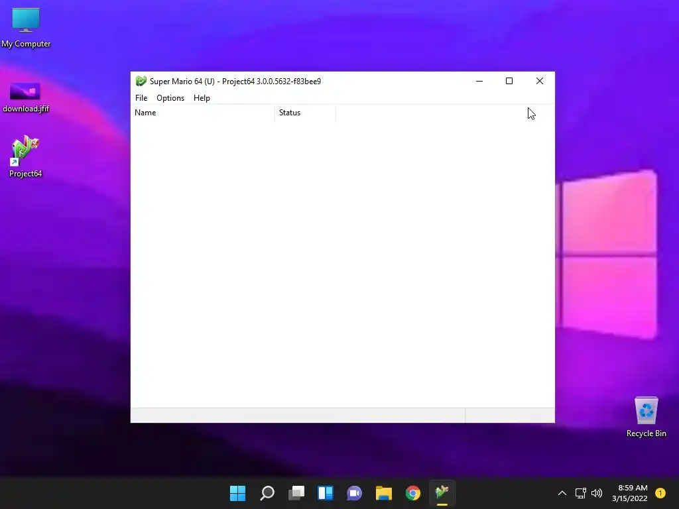Select the Project64 desktop shortcut

pos(26,156)
